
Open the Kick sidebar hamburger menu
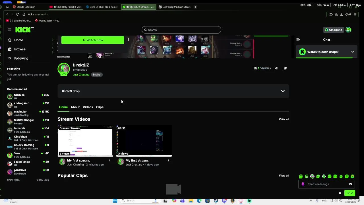pos(10,30)
